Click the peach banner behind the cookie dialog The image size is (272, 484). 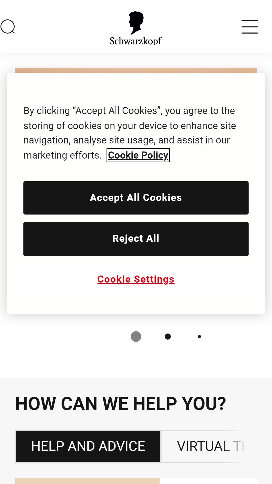pos(136,70)
